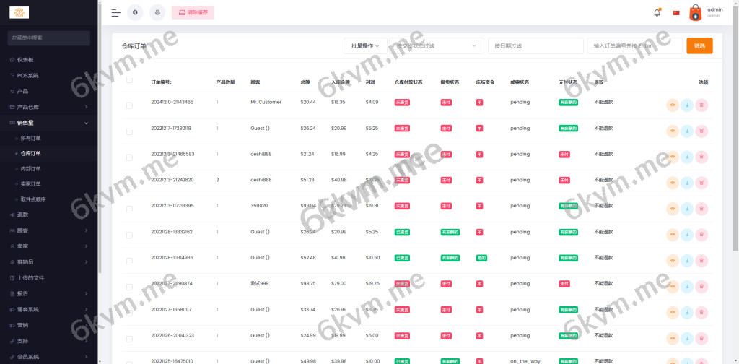Screen dimensions: 739x364
Task: Focus the order number search input field
Action: pyautogui.click(x=634, y=45)
